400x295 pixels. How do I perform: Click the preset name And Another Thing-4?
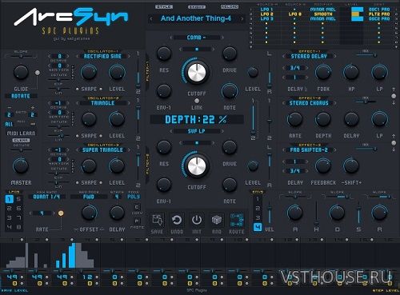pos(196,18)
